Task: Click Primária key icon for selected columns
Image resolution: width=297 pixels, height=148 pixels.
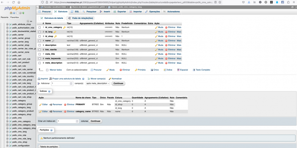Action: tap(136, 70)
